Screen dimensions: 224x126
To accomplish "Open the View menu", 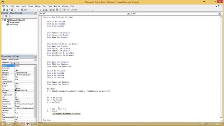I will click(17, 6).
